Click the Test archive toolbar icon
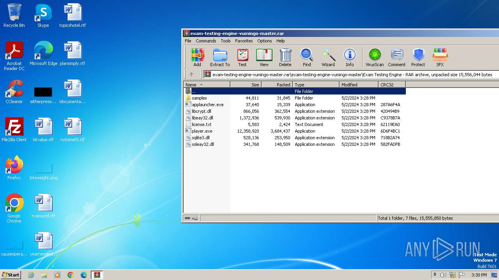This screenshot has width=499, height=280. coord(242,57)
